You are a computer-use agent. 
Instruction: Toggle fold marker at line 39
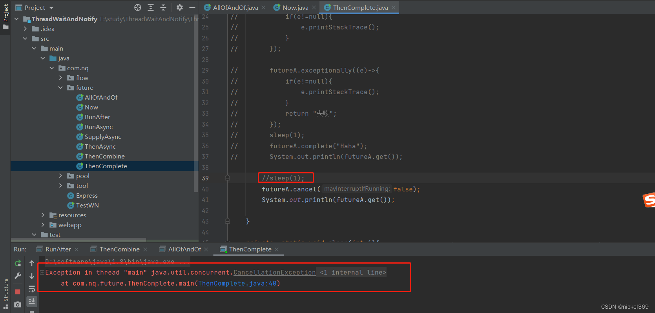point(228,178)
